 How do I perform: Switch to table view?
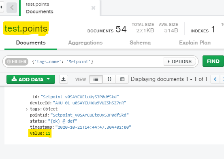click(122, 79)
